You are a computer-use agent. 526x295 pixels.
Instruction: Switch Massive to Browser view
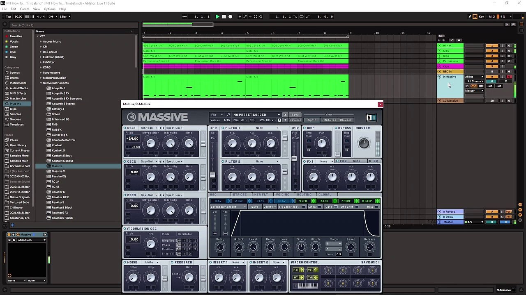pyautogui.click(x=346, y=120)
